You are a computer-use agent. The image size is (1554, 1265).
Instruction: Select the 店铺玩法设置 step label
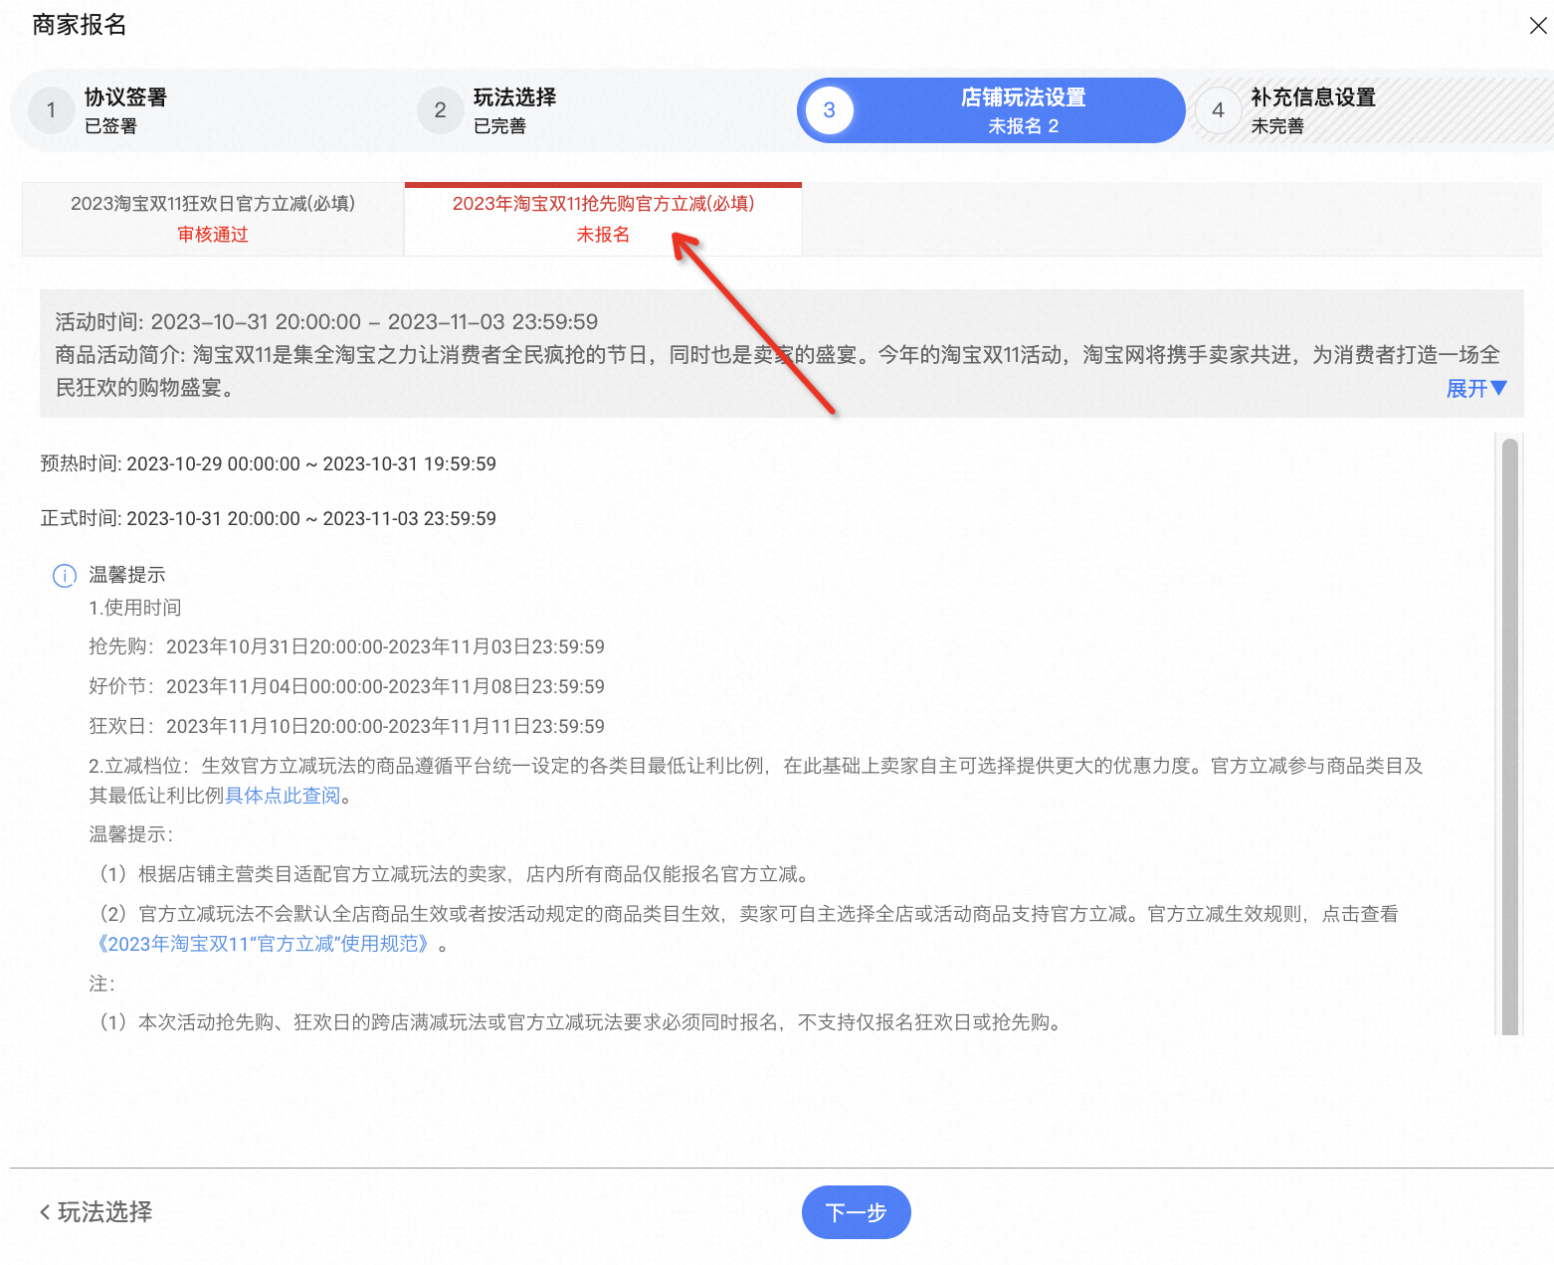(x=1023, y=97)
